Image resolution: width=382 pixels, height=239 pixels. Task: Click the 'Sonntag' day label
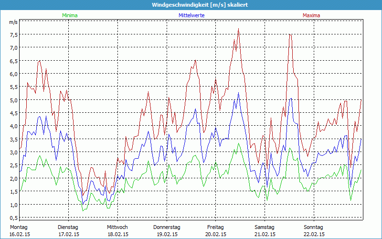tap(313, 228)
